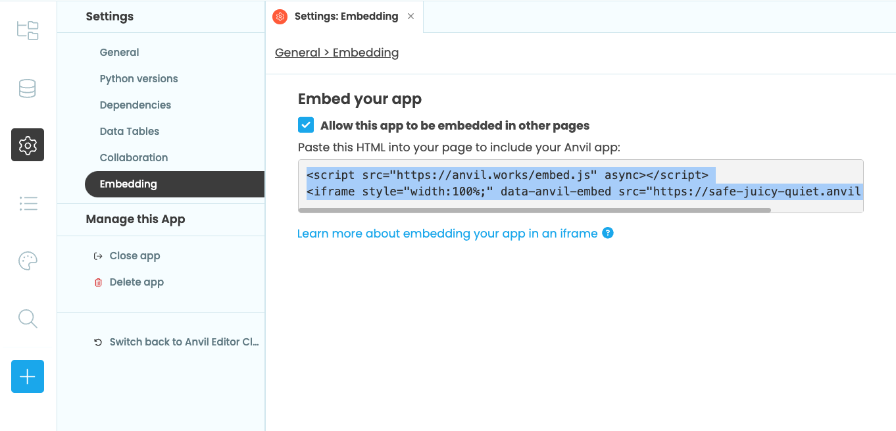Screen dimensions: 896x431
Task: Click the horizontal scrollbar under the embed code
Action: [537, 210]
